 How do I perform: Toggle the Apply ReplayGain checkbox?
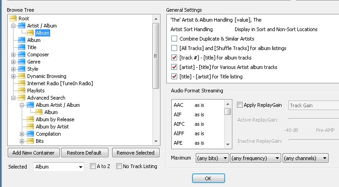(239, 105)
